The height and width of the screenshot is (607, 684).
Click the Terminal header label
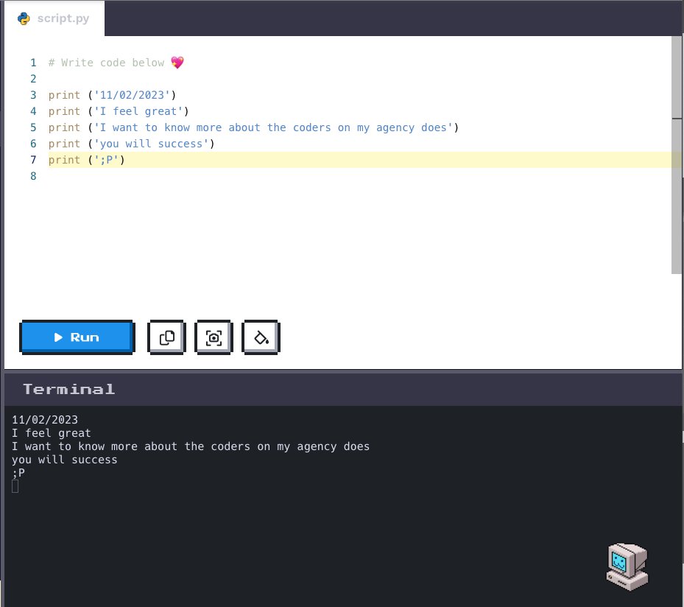(x=69, y=389)
